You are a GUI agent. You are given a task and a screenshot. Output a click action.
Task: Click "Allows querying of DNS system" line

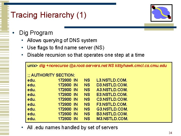coord(62,41)
